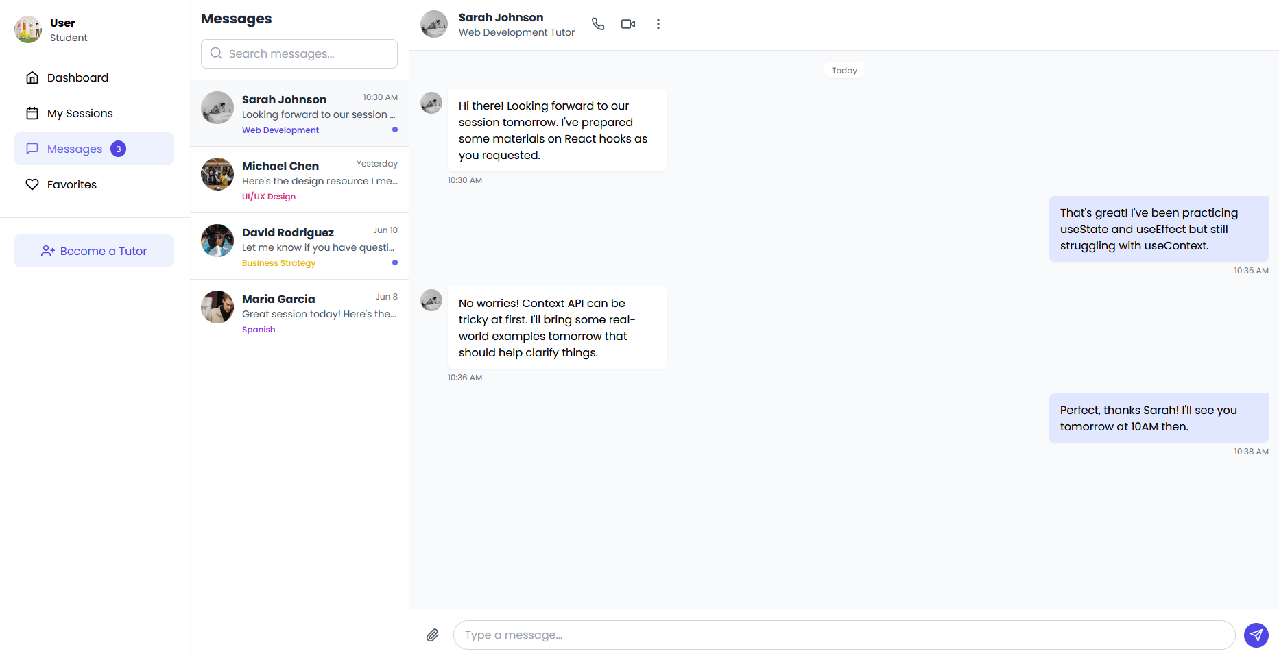Select Maria Garcia's Spanish chat
Screen dimensions: 1279x660
(x=299, y=313)
